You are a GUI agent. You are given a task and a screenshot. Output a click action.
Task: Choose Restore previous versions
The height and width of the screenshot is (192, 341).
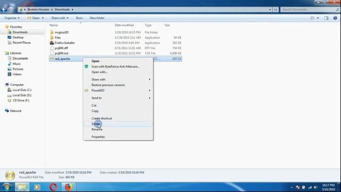click(118, 85)
